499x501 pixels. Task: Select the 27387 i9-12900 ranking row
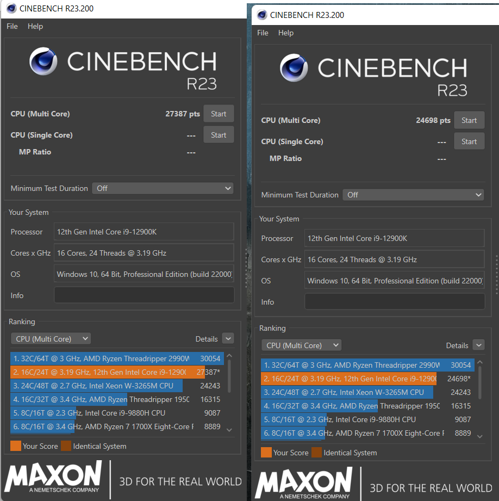click(117, 372)
